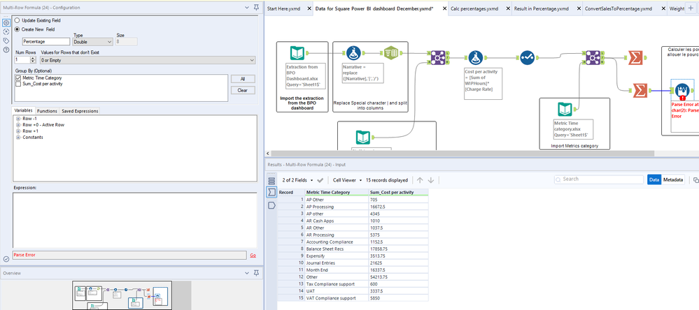The height and width of the screenshot is (310, 699).
Task: Select the Select tool with checkmark
Action: tap(528, 57)
